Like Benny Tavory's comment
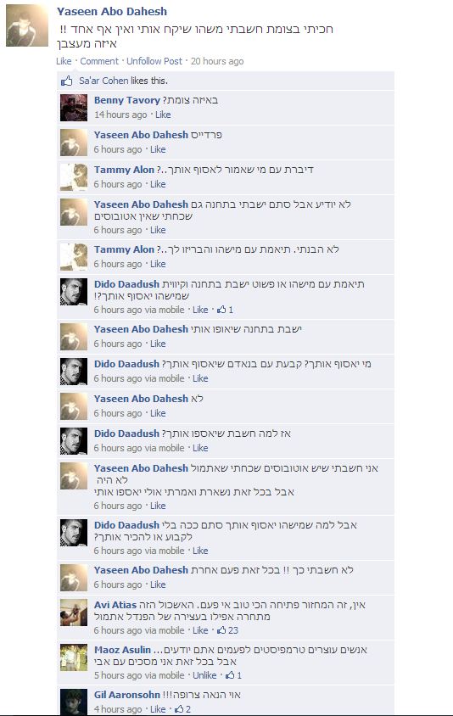The height and width of the screenshot is (716, 453). pyautogui.click(x=163, y=115)
